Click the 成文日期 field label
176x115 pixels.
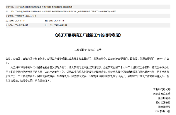10,21
